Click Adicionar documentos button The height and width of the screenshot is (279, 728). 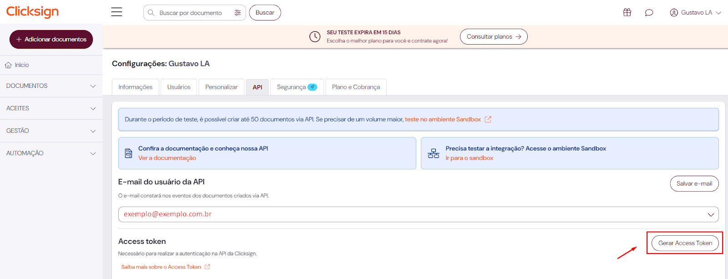coord(51,40)
